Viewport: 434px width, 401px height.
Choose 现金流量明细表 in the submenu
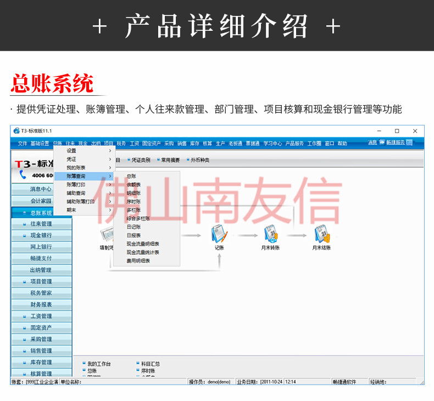click(x=147, y=244)
